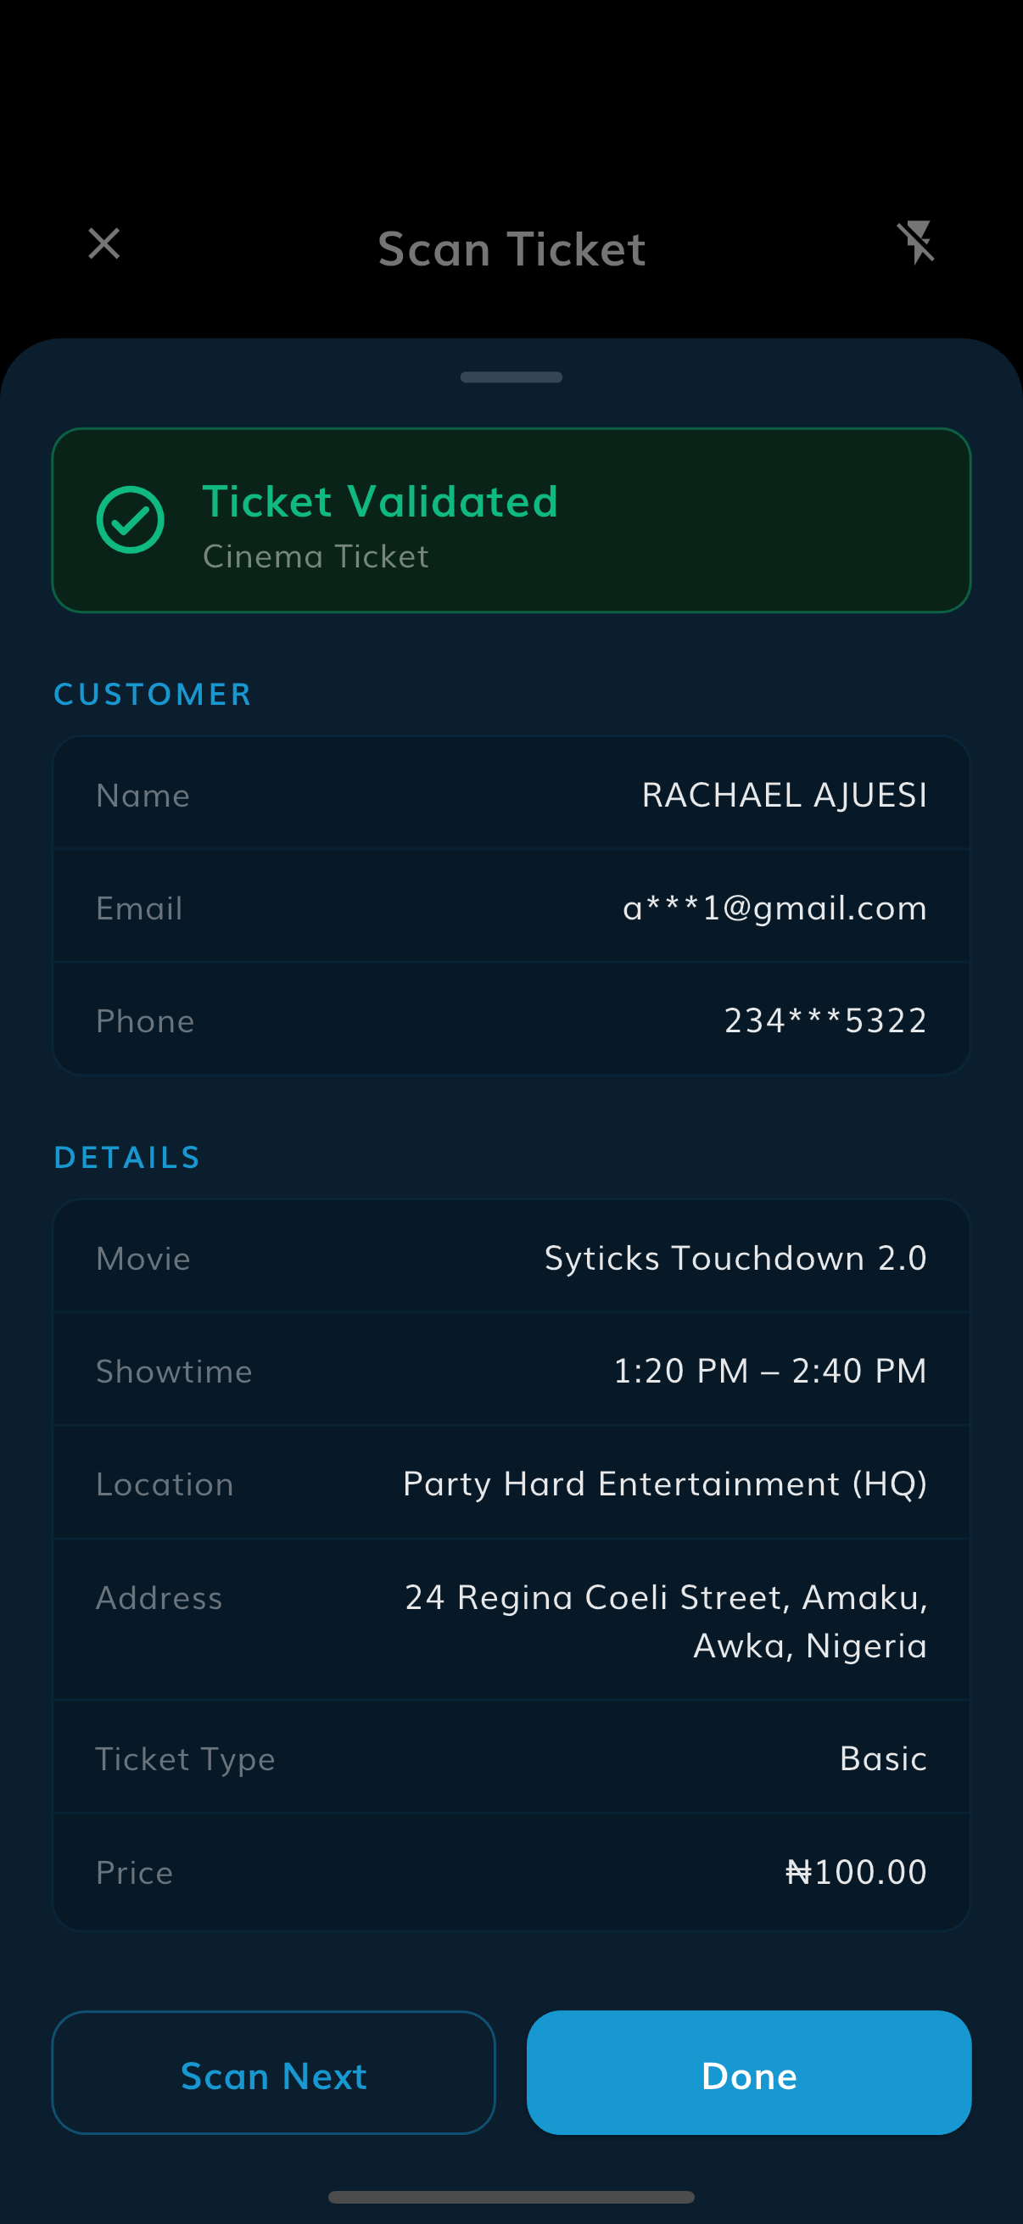Tap the Scan Next button

[274, 2073]
